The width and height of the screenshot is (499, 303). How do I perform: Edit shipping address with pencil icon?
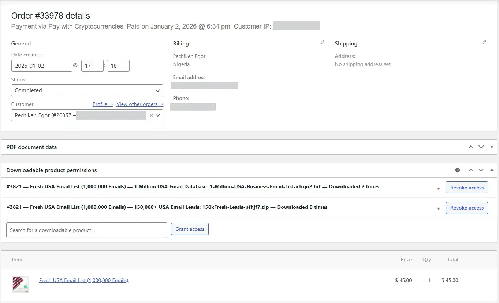(x=484, y=42)
